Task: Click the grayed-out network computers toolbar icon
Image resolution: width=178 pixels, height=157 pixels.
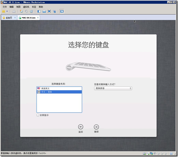Action: coord(14,11)
